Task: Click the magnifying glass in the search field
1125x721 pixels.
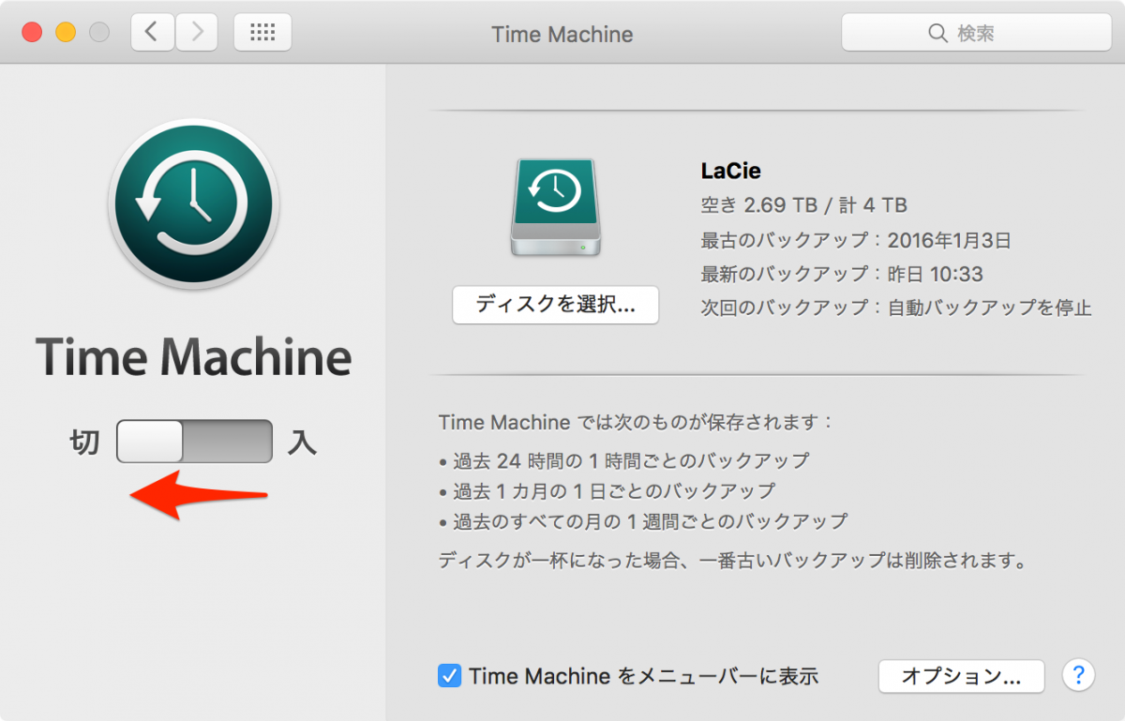Action: (937, 33)
